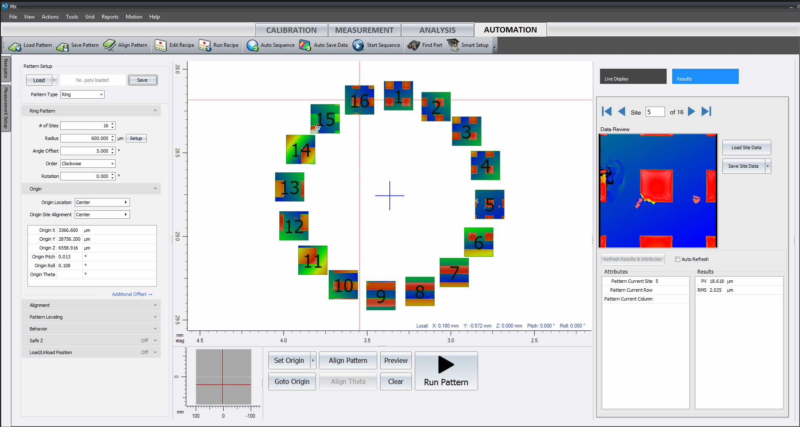Open the Order dropdown set to Clockwise

112,164
